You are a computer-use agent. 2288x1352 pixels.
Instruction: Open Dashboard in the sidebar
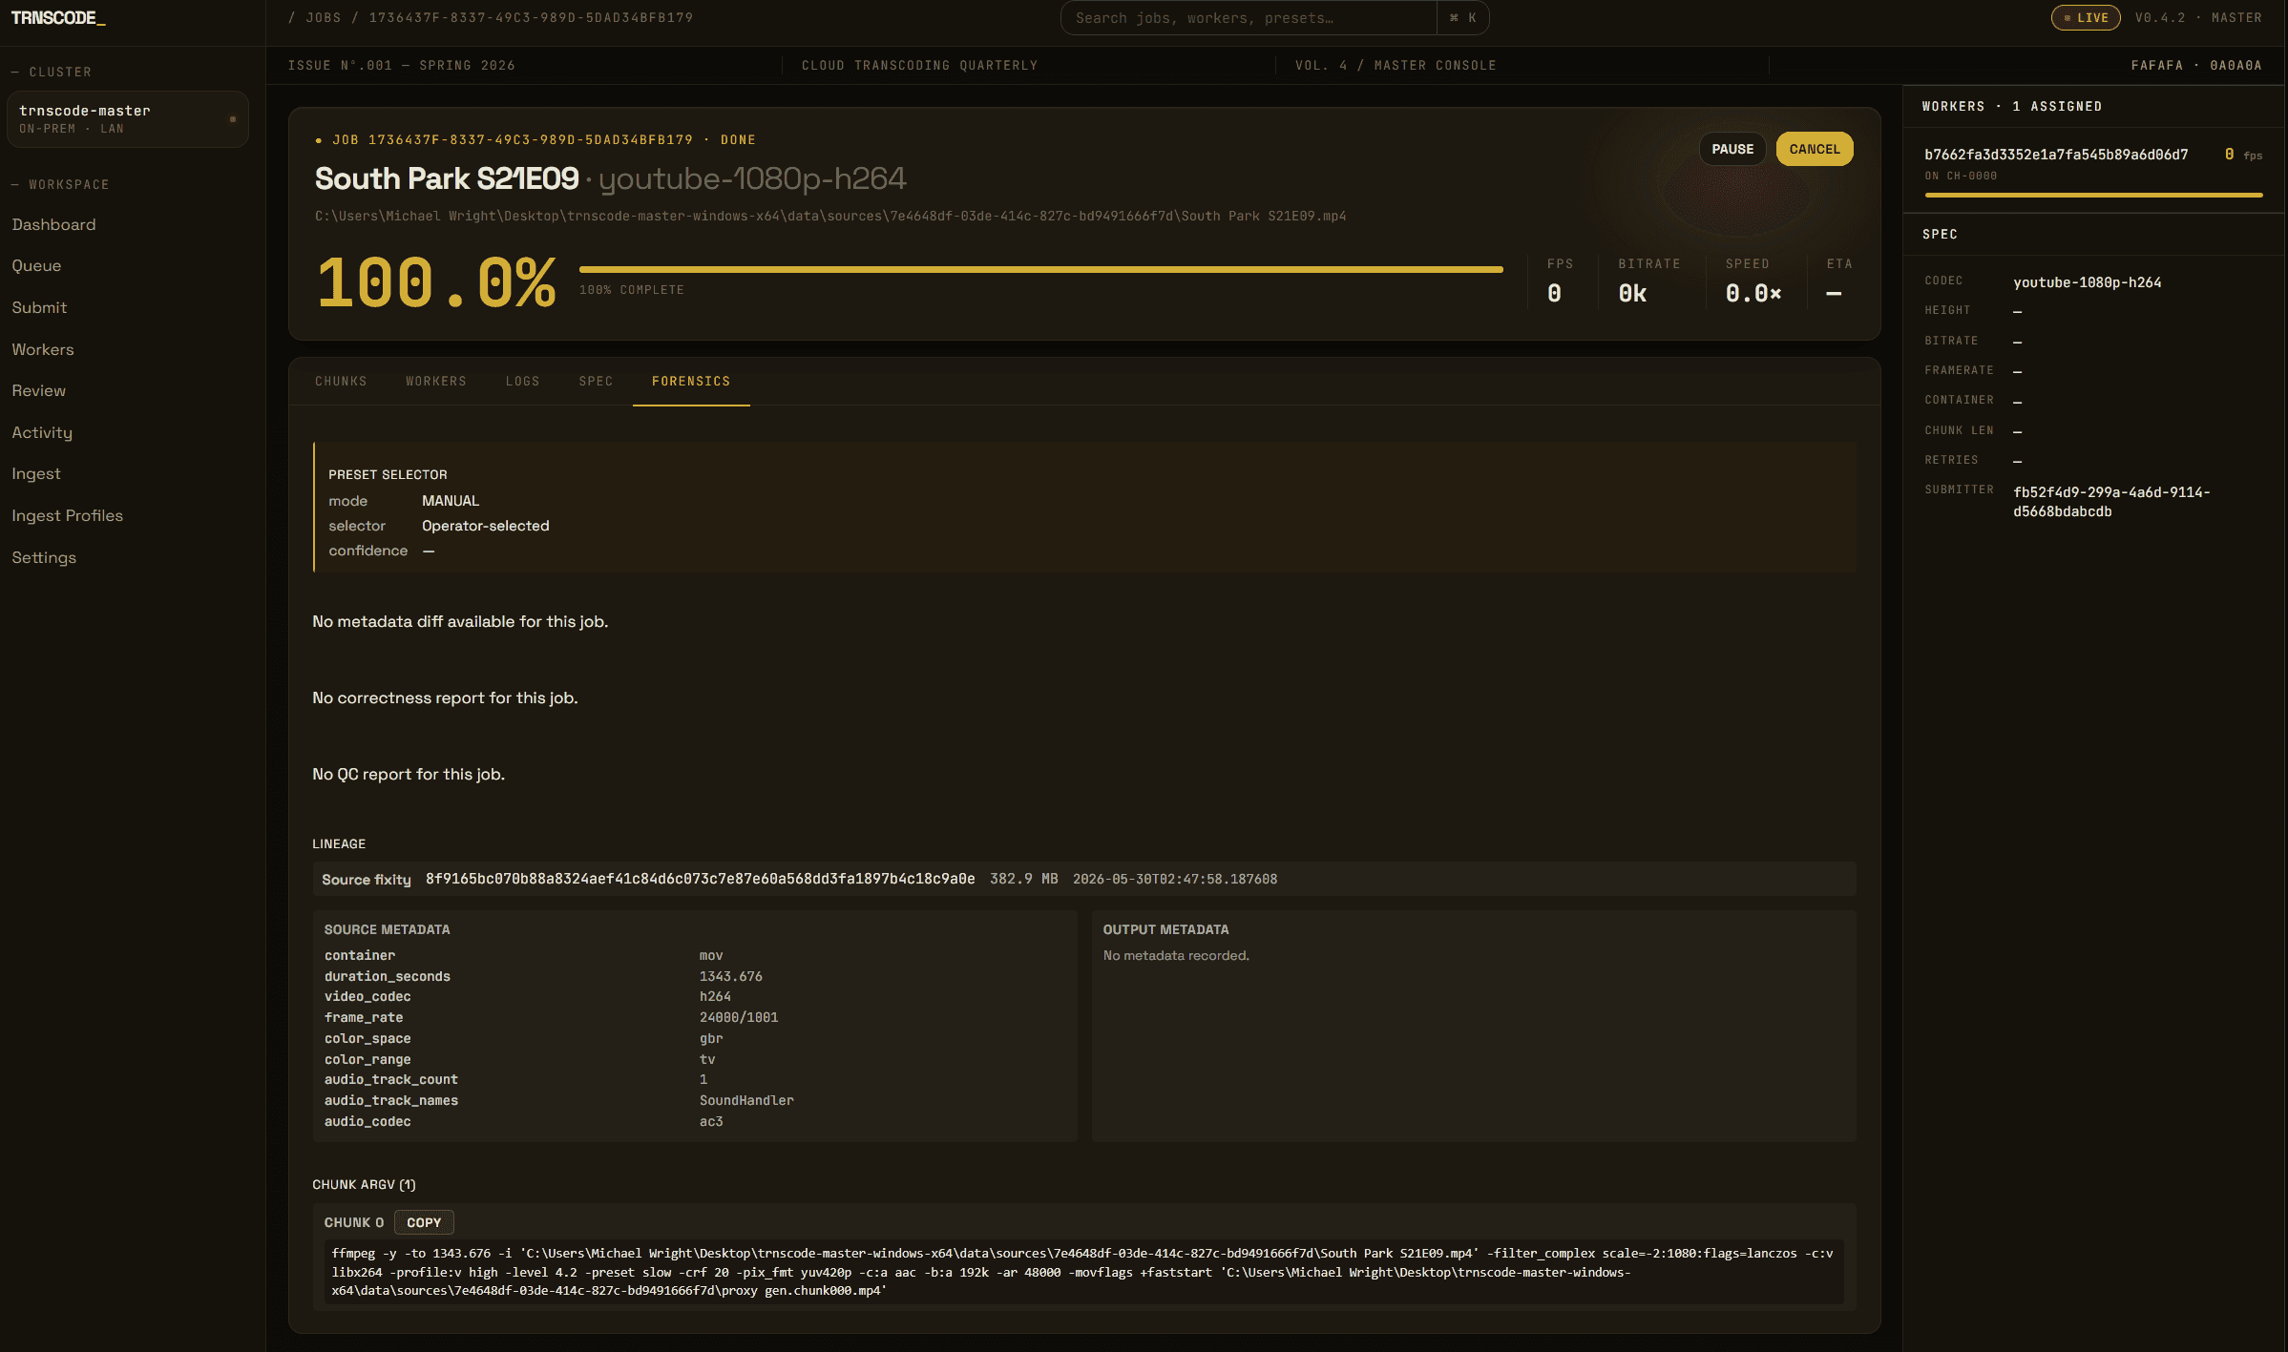tap(53, 224)
